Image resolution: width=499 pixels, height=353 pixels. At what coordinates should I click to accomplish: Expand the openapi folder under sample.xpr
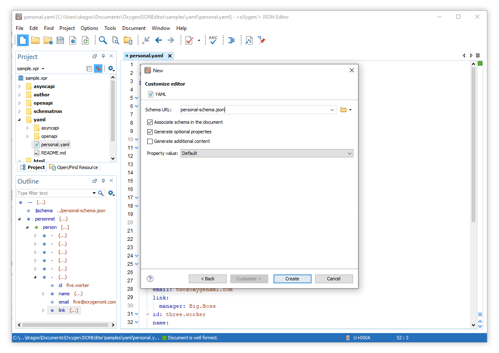20,103
